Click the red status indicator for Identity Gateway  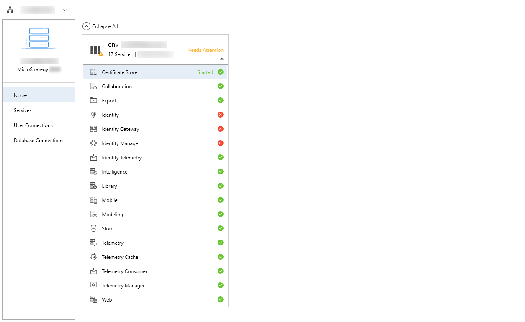pos(220,129)
